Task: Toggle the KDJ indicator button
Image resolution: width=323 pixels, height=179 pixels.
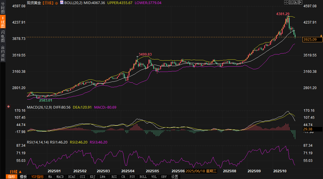Action: [93, 177]
